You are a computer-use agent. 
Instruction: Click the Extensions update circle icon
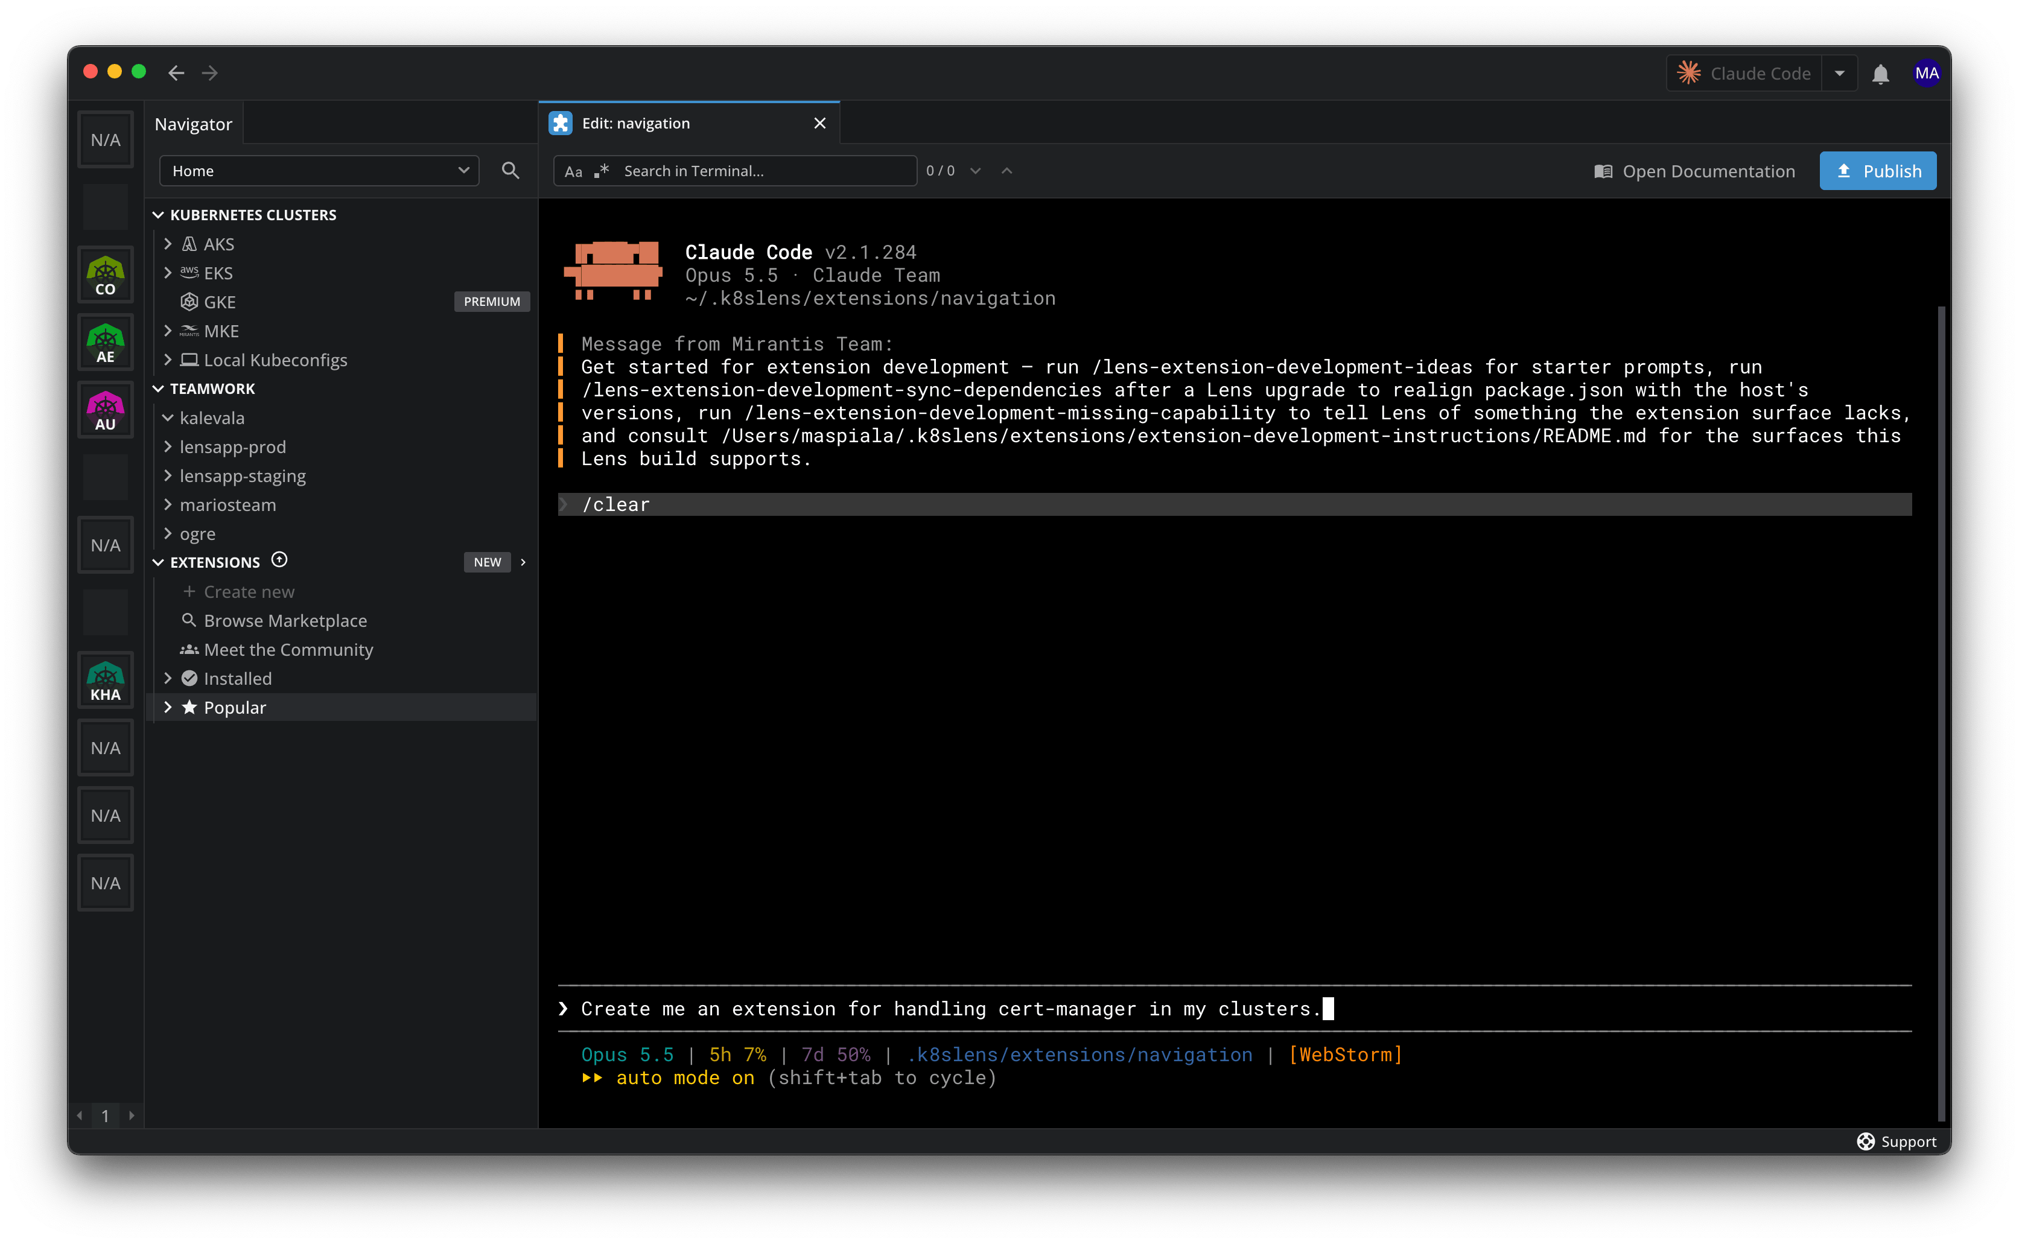[280, 560]
